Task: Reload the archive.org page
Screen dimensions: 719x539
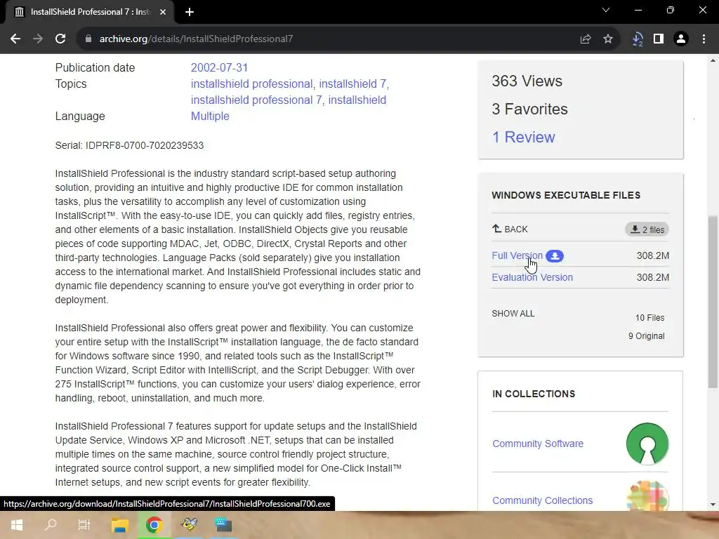Action: click(60, 39)
